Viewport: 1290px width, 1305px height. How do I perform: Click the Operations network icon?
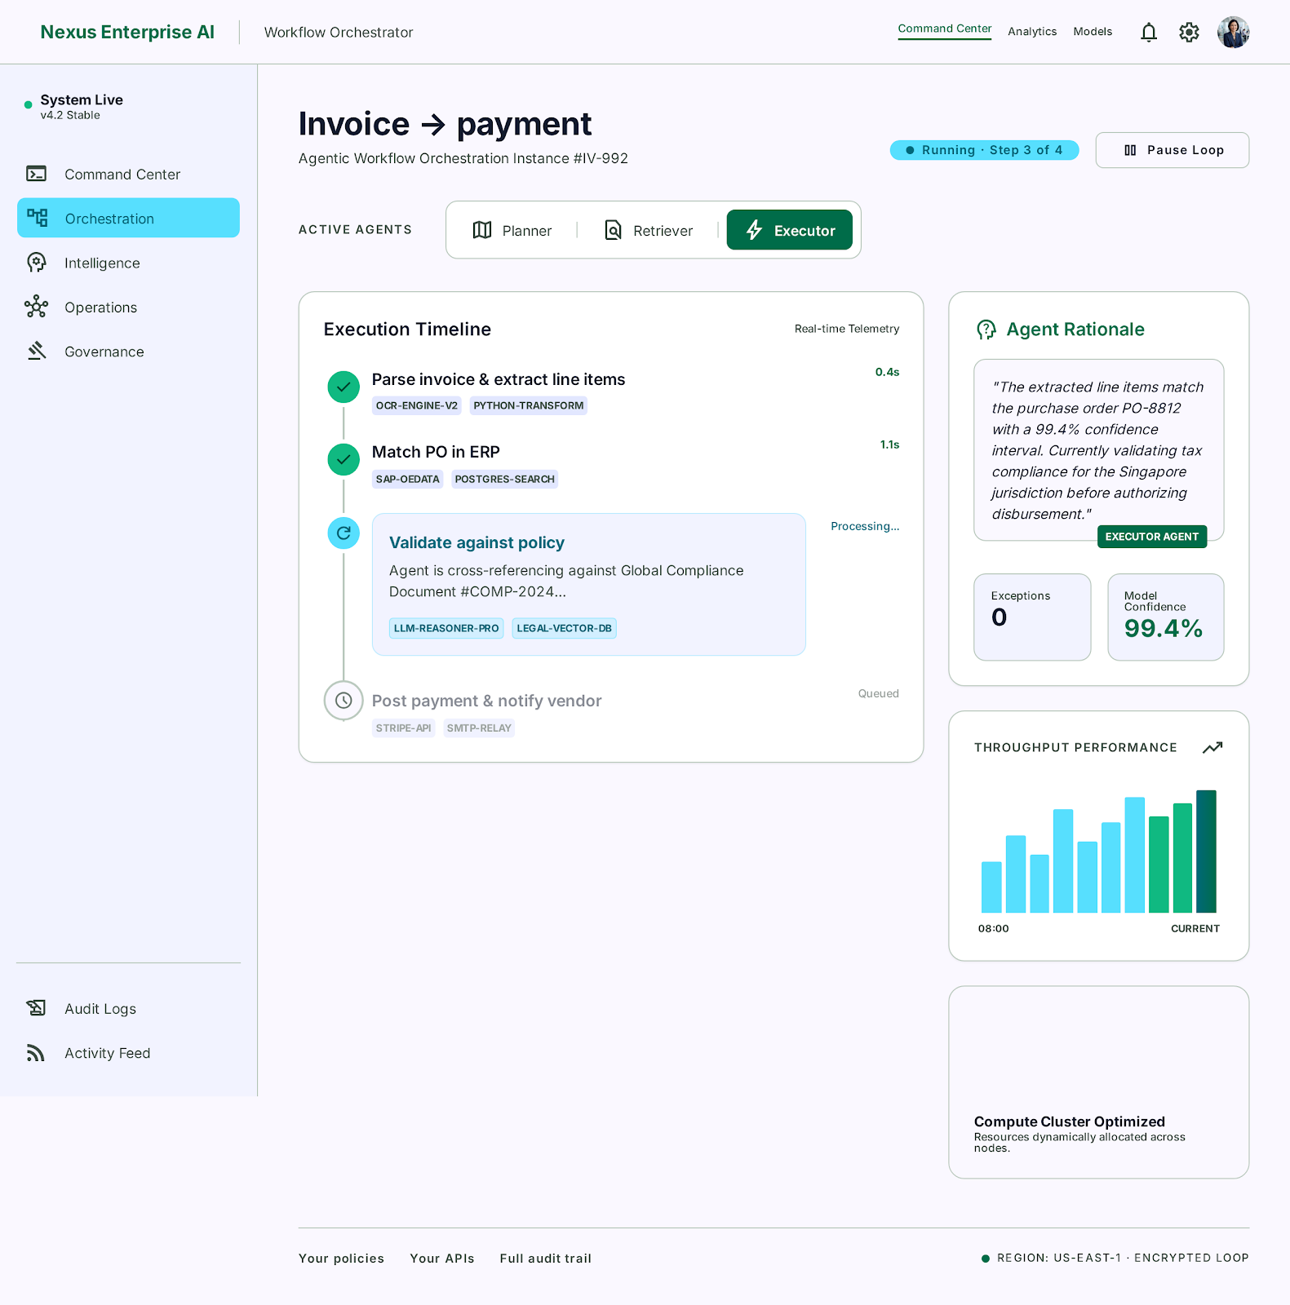tap(37, 307)
